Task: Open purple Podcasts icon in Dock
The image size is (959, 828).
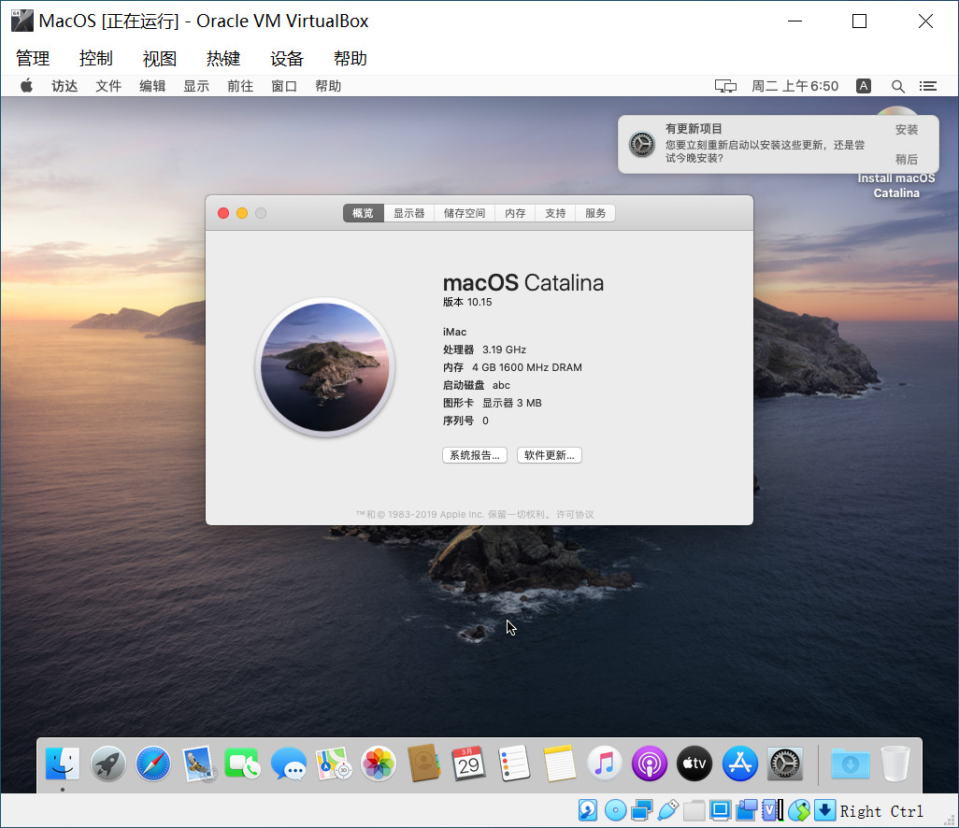Action: (650, 764)
